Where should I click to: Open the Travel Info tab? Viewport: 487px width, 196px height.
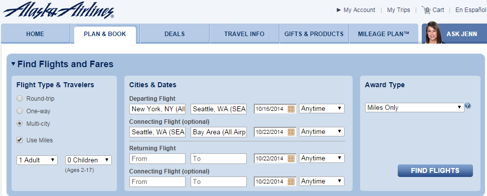click(x=244, y=34)
